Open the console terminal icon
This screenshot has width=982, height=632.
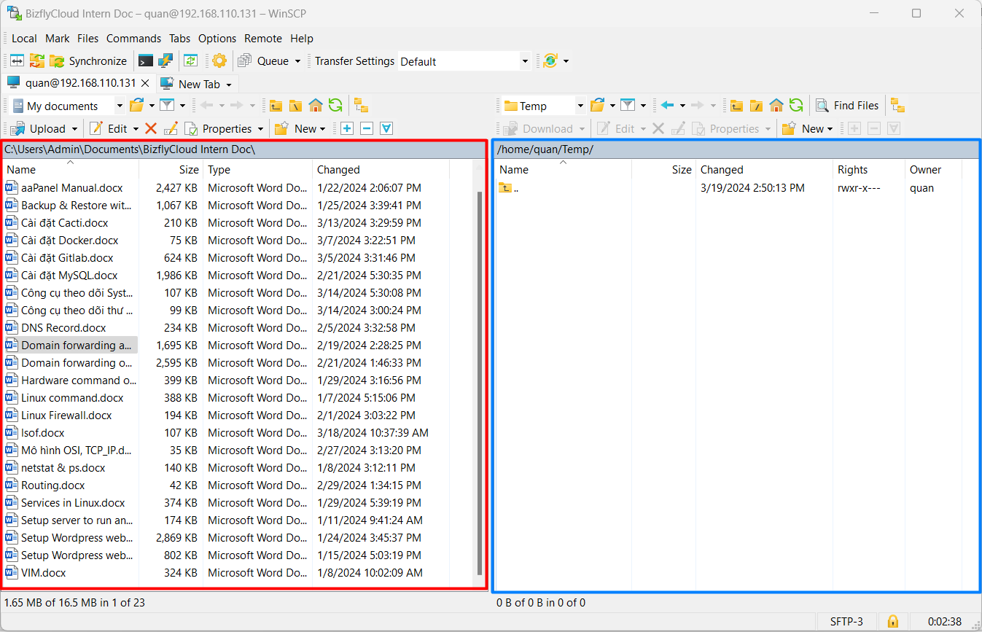146,61
